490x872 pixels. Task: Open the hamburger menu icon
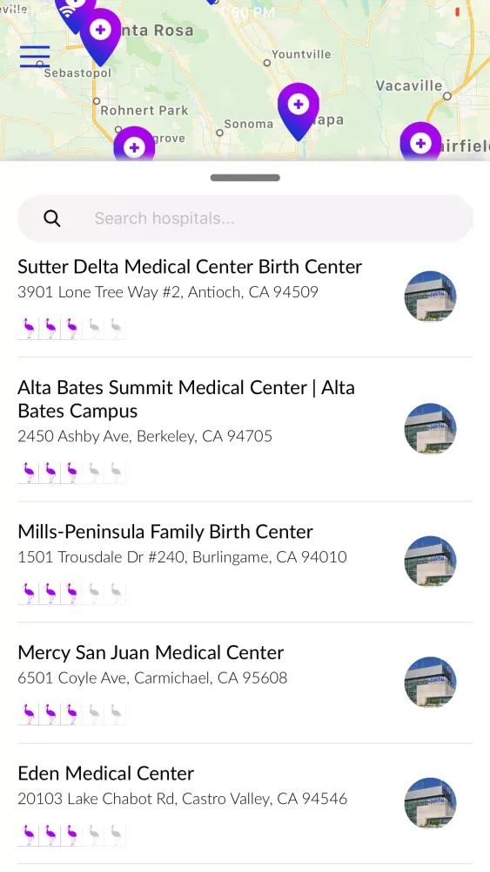coord(35,57)
